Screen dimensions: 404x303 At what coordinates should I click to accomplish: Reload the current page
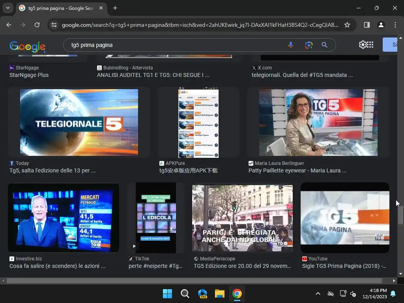[37, 25]
